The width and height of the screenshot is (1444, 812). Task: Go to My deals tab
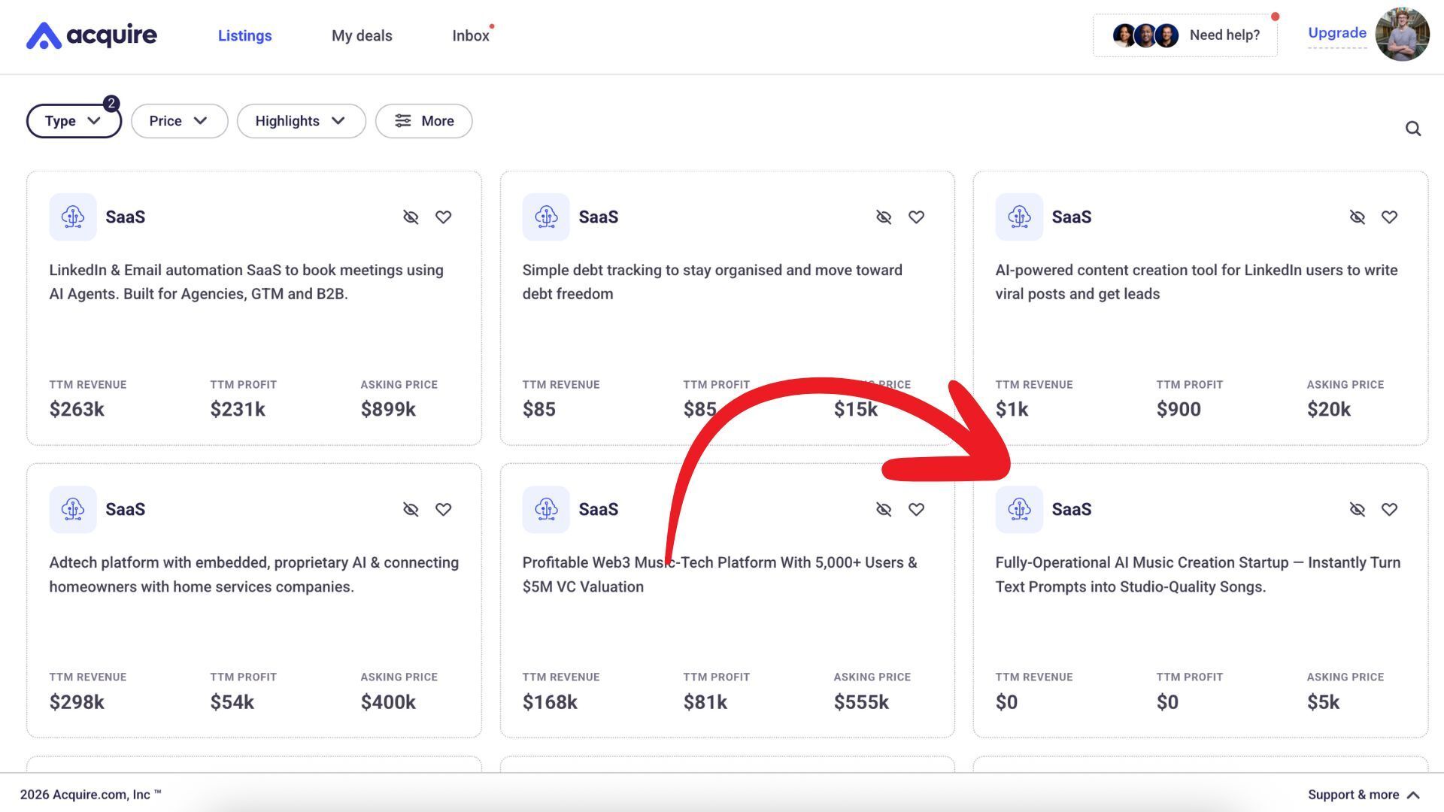tap(362, 36)
